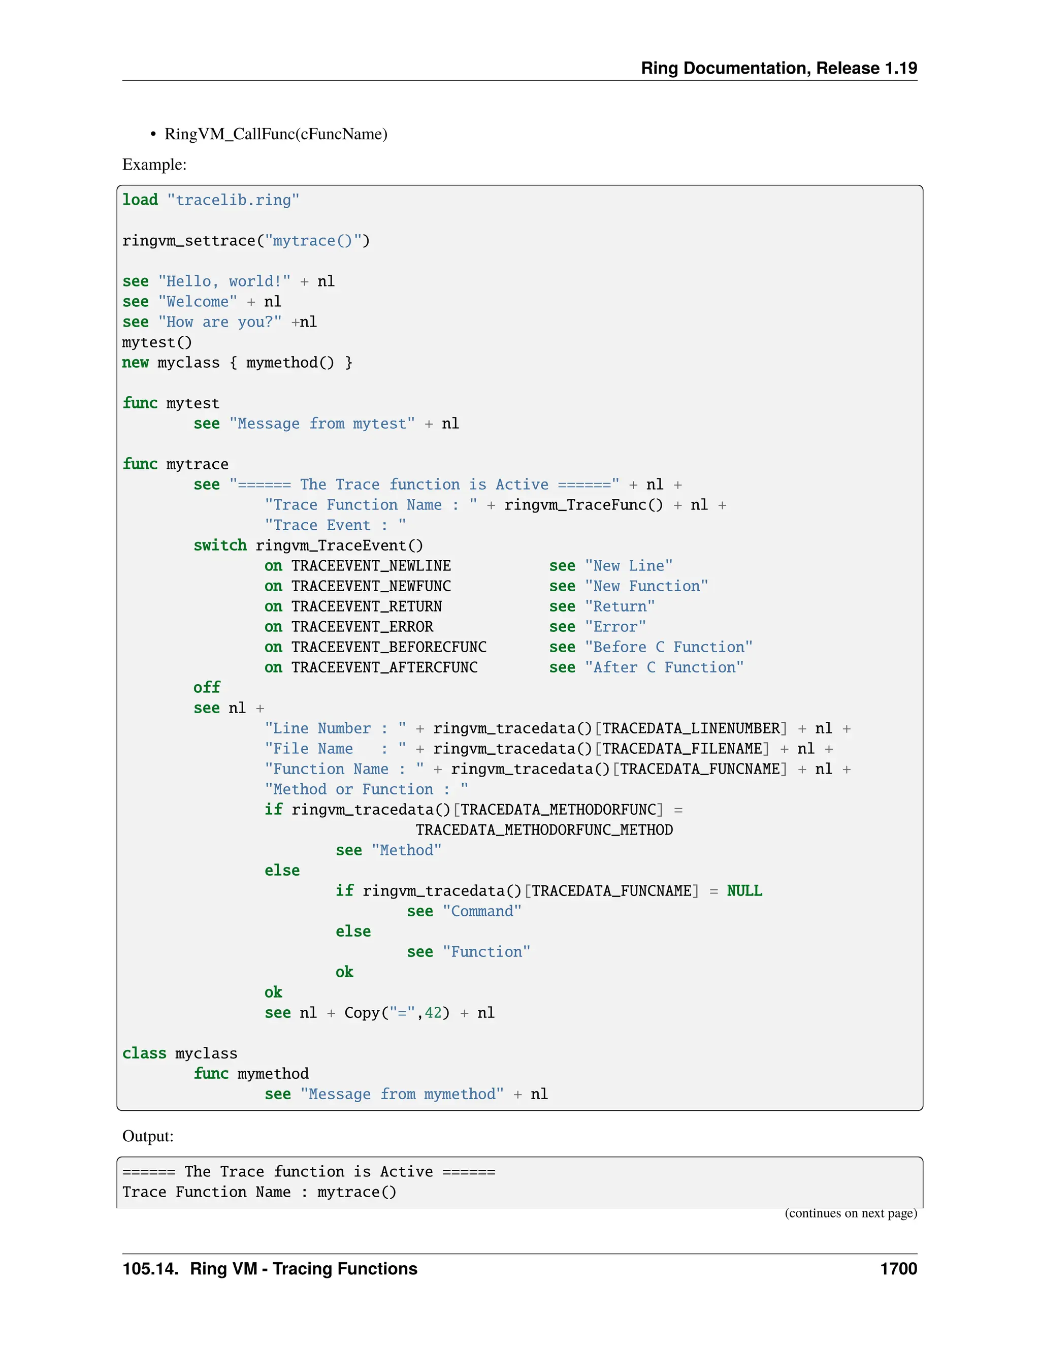Screen dimensions: 1040x1346
Task: Click the NULL keyword
Action: coord(744,891)
